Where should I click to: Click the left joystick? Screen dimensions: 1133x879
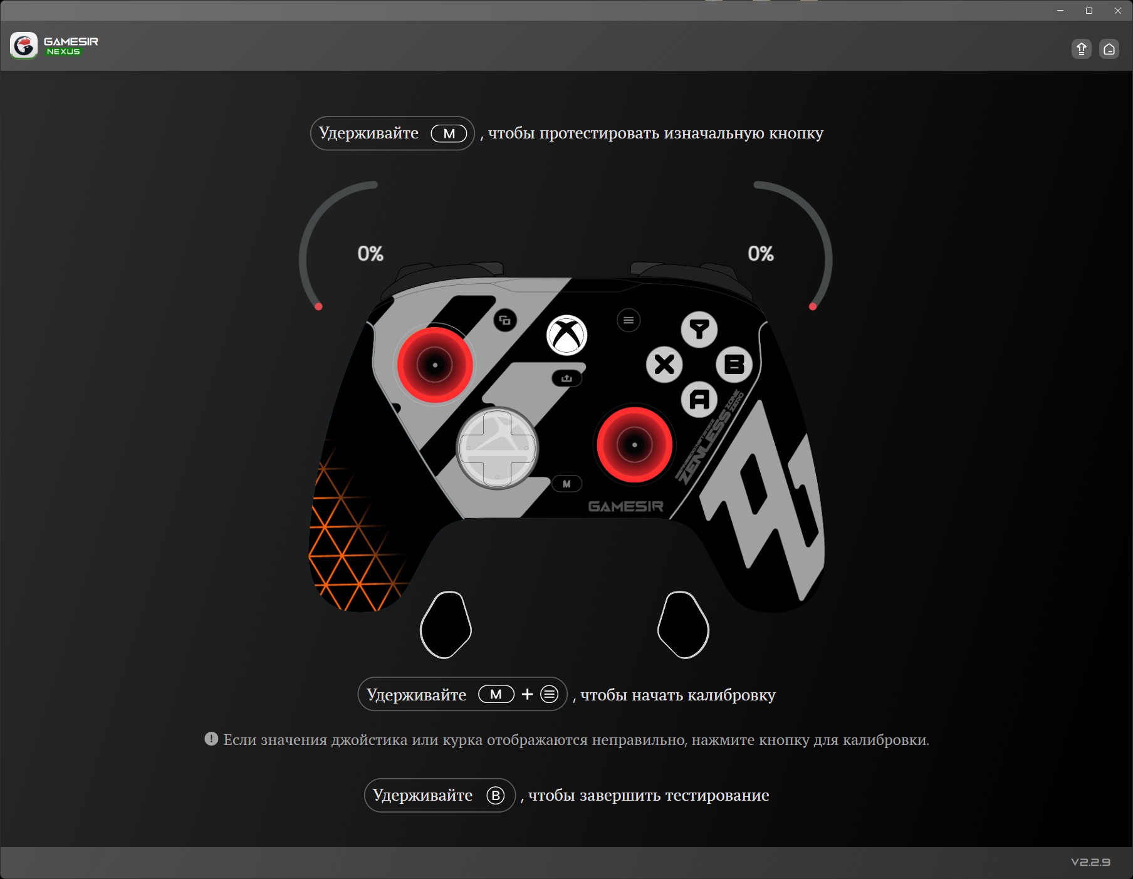pyautogui.click(x=435, y=365)
